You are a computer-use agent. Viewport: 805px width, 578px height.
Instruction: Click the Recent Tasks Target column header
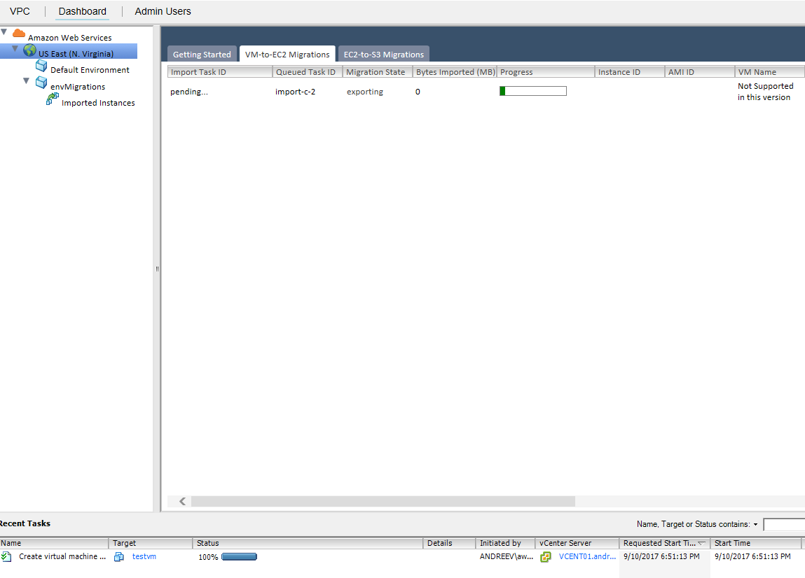click(x=151, y=543)
